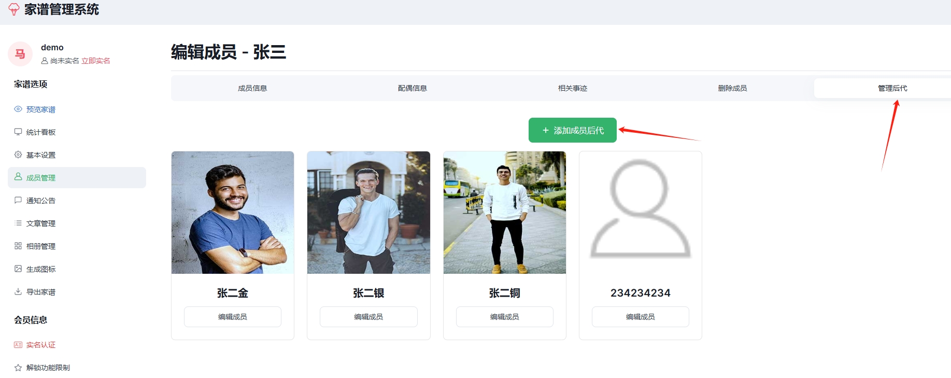Click the small user icon beside 尚未实名
Image resolution: width=951 pixels, height=378 pixels.
click(45, 61)
